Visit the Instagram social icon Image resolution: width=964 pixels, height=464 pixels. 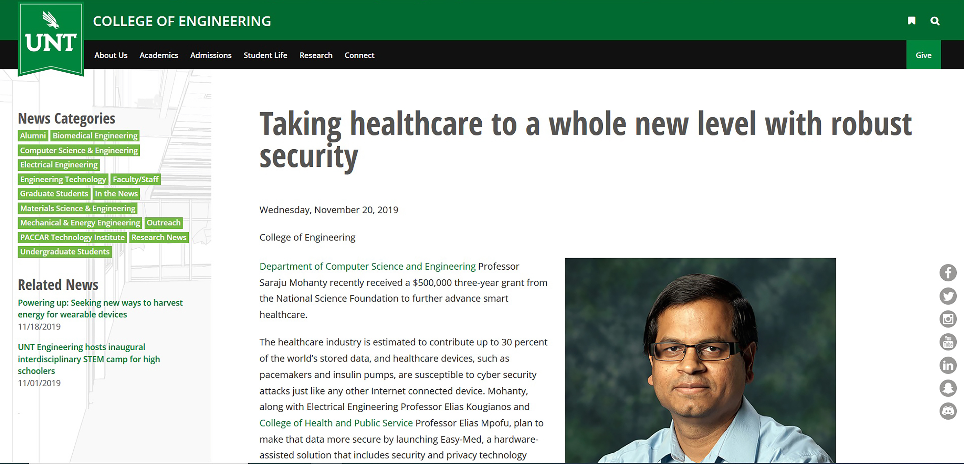[948, 319]
